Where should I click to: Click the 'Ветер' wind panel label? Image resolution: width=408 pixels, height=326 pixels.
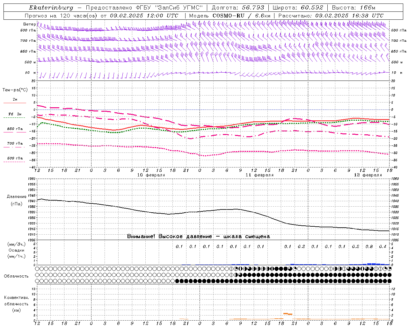[29, 24]
